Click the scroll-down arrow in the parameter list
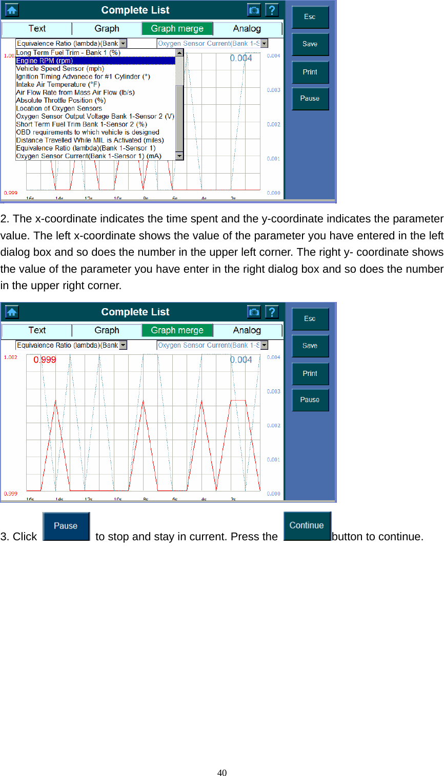This screenshot has width=444, height=776. [179, 157]
